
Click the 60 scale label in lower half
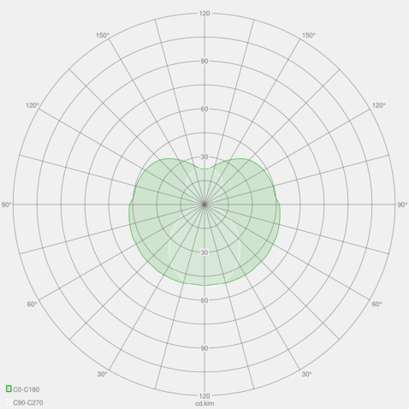pos(204,300)
